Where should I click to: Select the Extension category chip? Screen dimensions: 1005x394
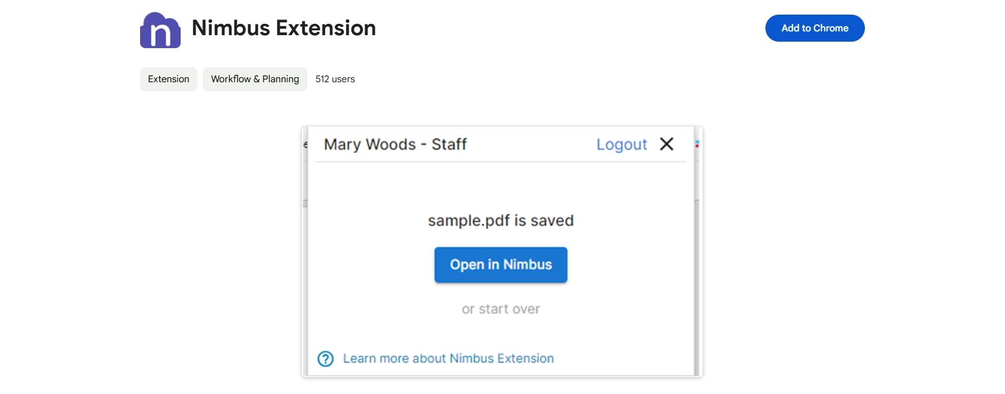(169, 79)
